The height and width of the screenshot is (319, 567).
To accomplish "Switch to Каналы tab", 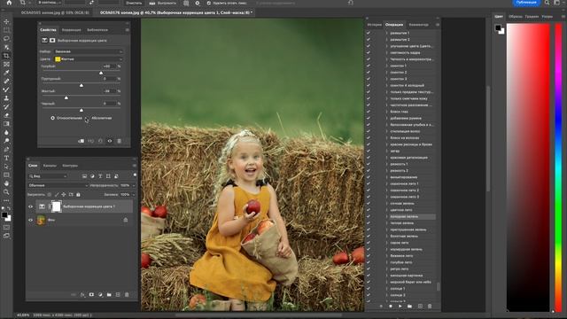I will 50,166.
